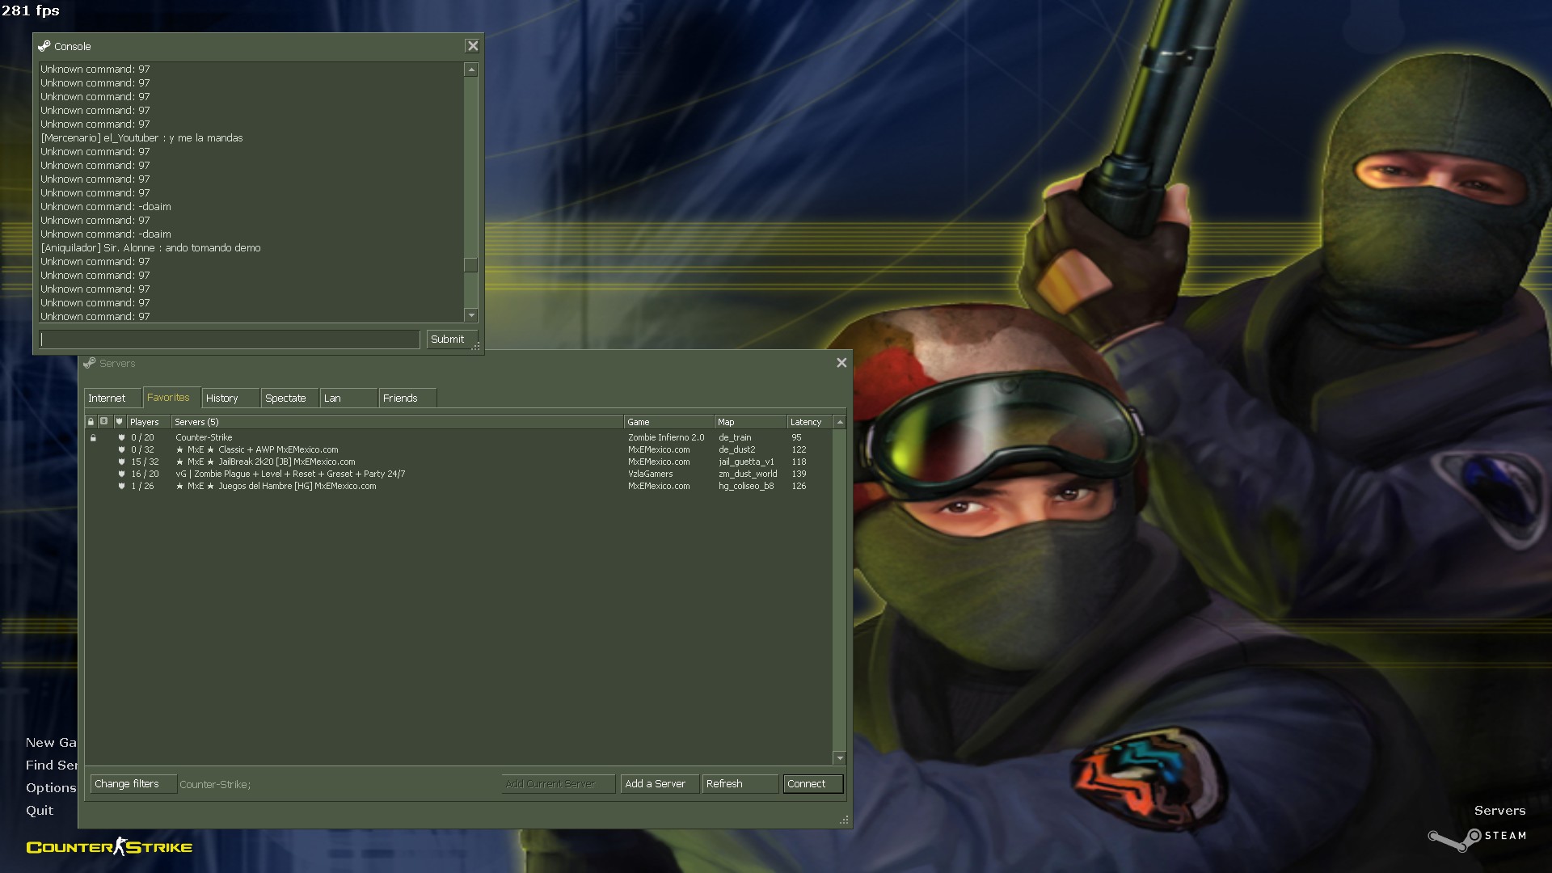Select MxE JailBreak 2k20 [JB] server
Viewport: 1552px width, 873px height.
(x=458, y=462)
